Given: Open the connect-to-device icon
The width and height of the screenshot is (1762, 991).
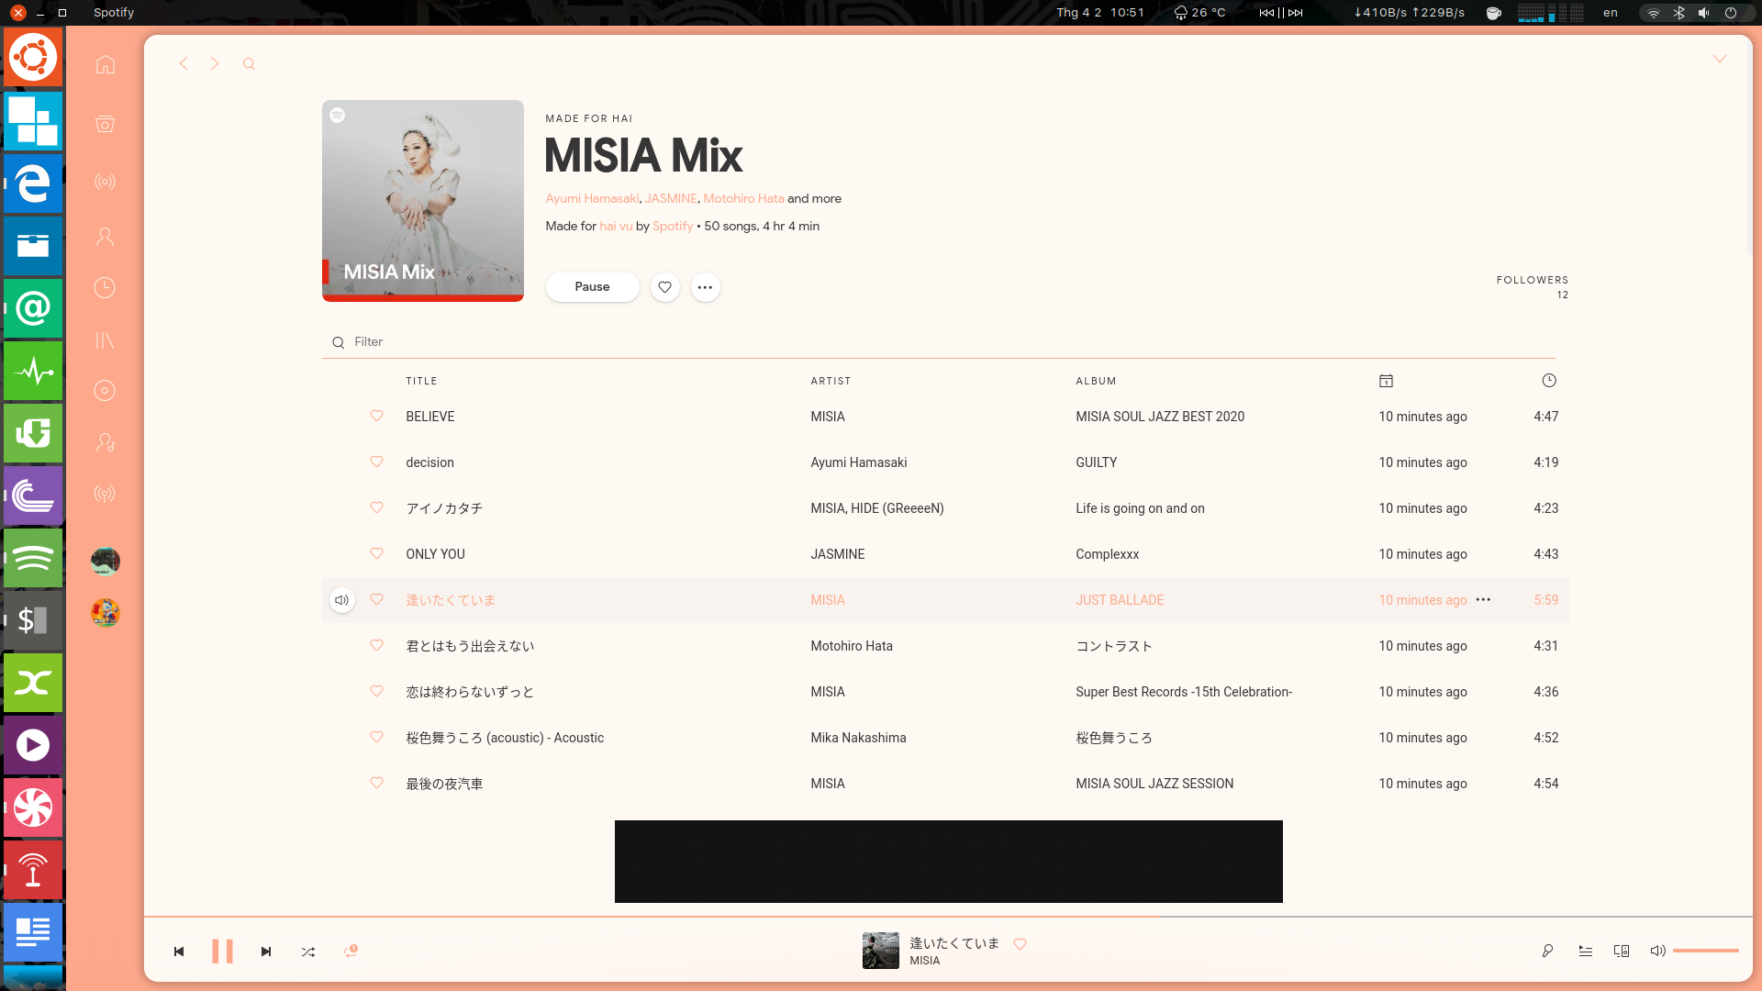Looking at the screenshot, I should 1622,952.
